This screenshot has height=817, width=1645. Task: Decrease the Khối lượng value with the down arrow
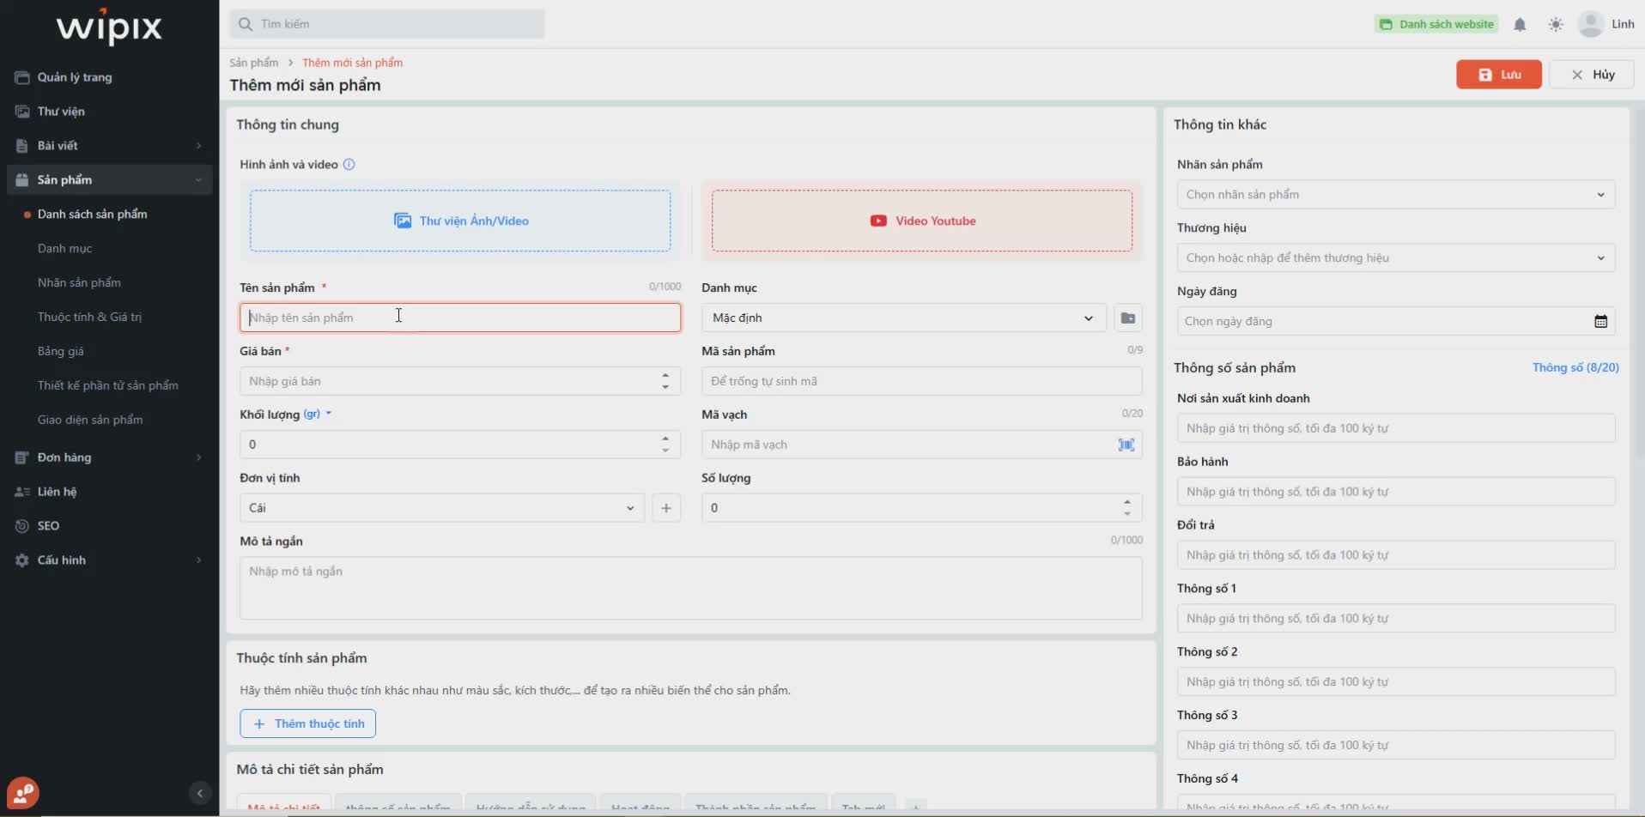tap(665, 451)
